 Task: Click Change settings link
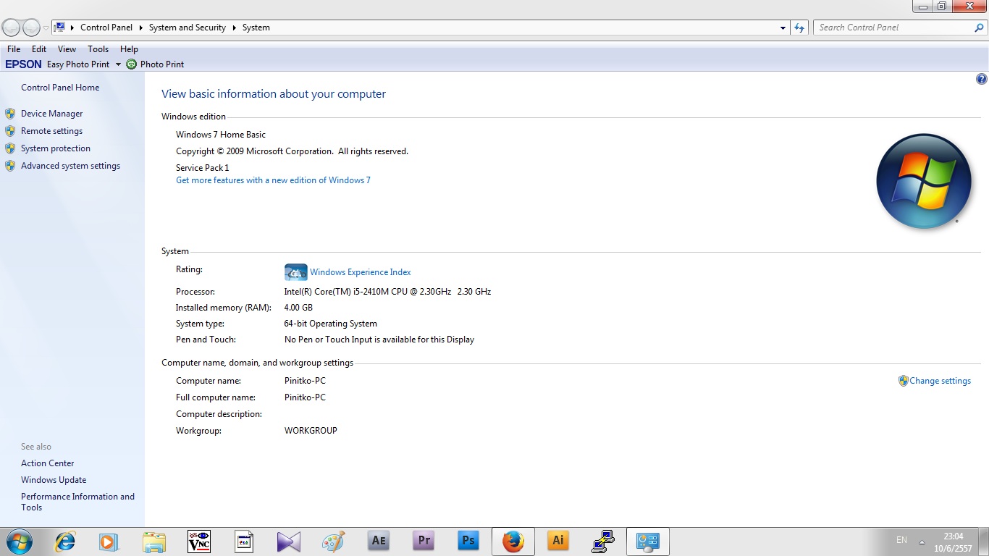[x=940, y=381]
